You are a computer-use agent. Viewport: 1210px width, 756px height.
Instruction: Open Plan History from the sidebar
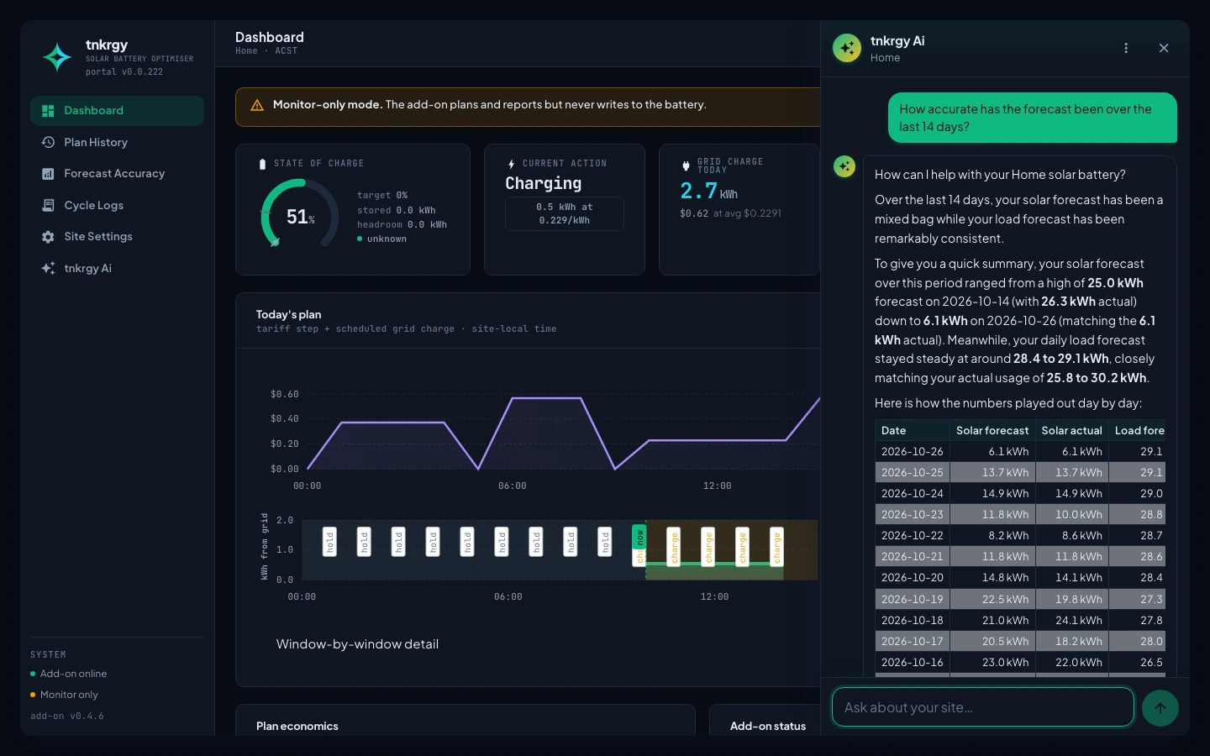coord(117,143)
